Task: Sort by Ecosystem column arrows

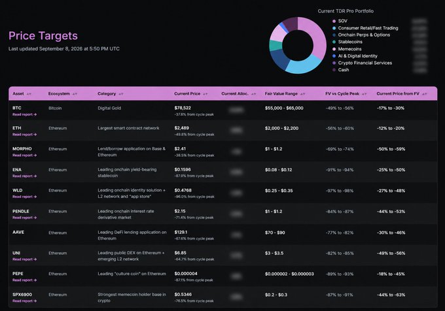Action: [x=75, y=94]
